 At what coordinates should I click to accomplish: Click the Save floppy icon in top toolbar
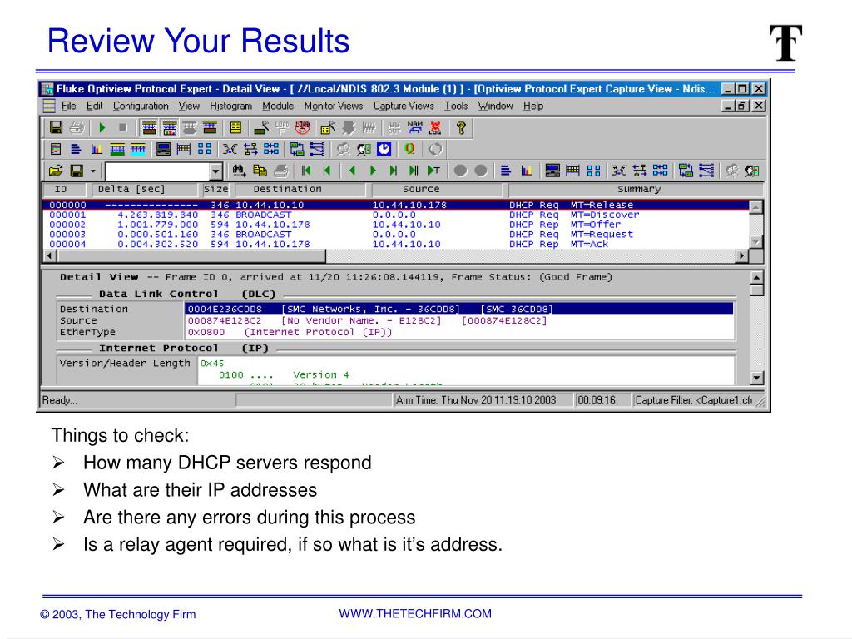(56, 127)
